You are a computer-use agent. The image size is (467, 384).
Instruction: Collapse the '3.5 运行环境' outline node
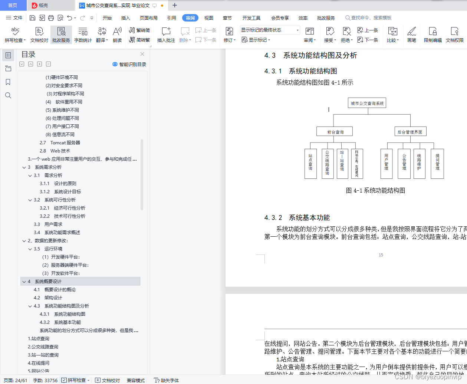(30, 249)
